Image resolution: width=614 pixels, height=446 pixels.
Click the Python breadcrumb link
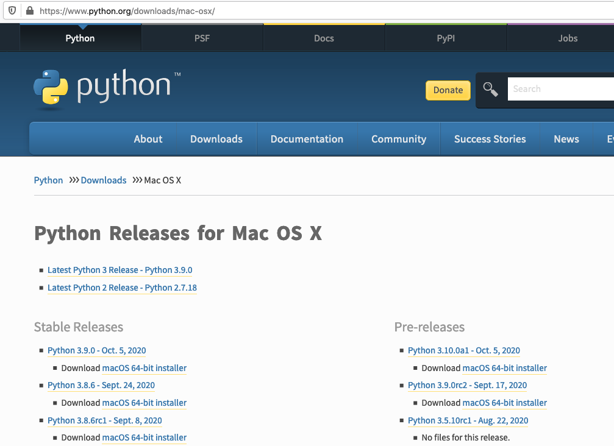pos(48,180)
